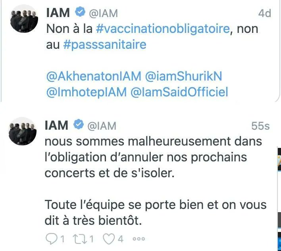Like the tweet about cancelled concerts

(x=108, y=239)
